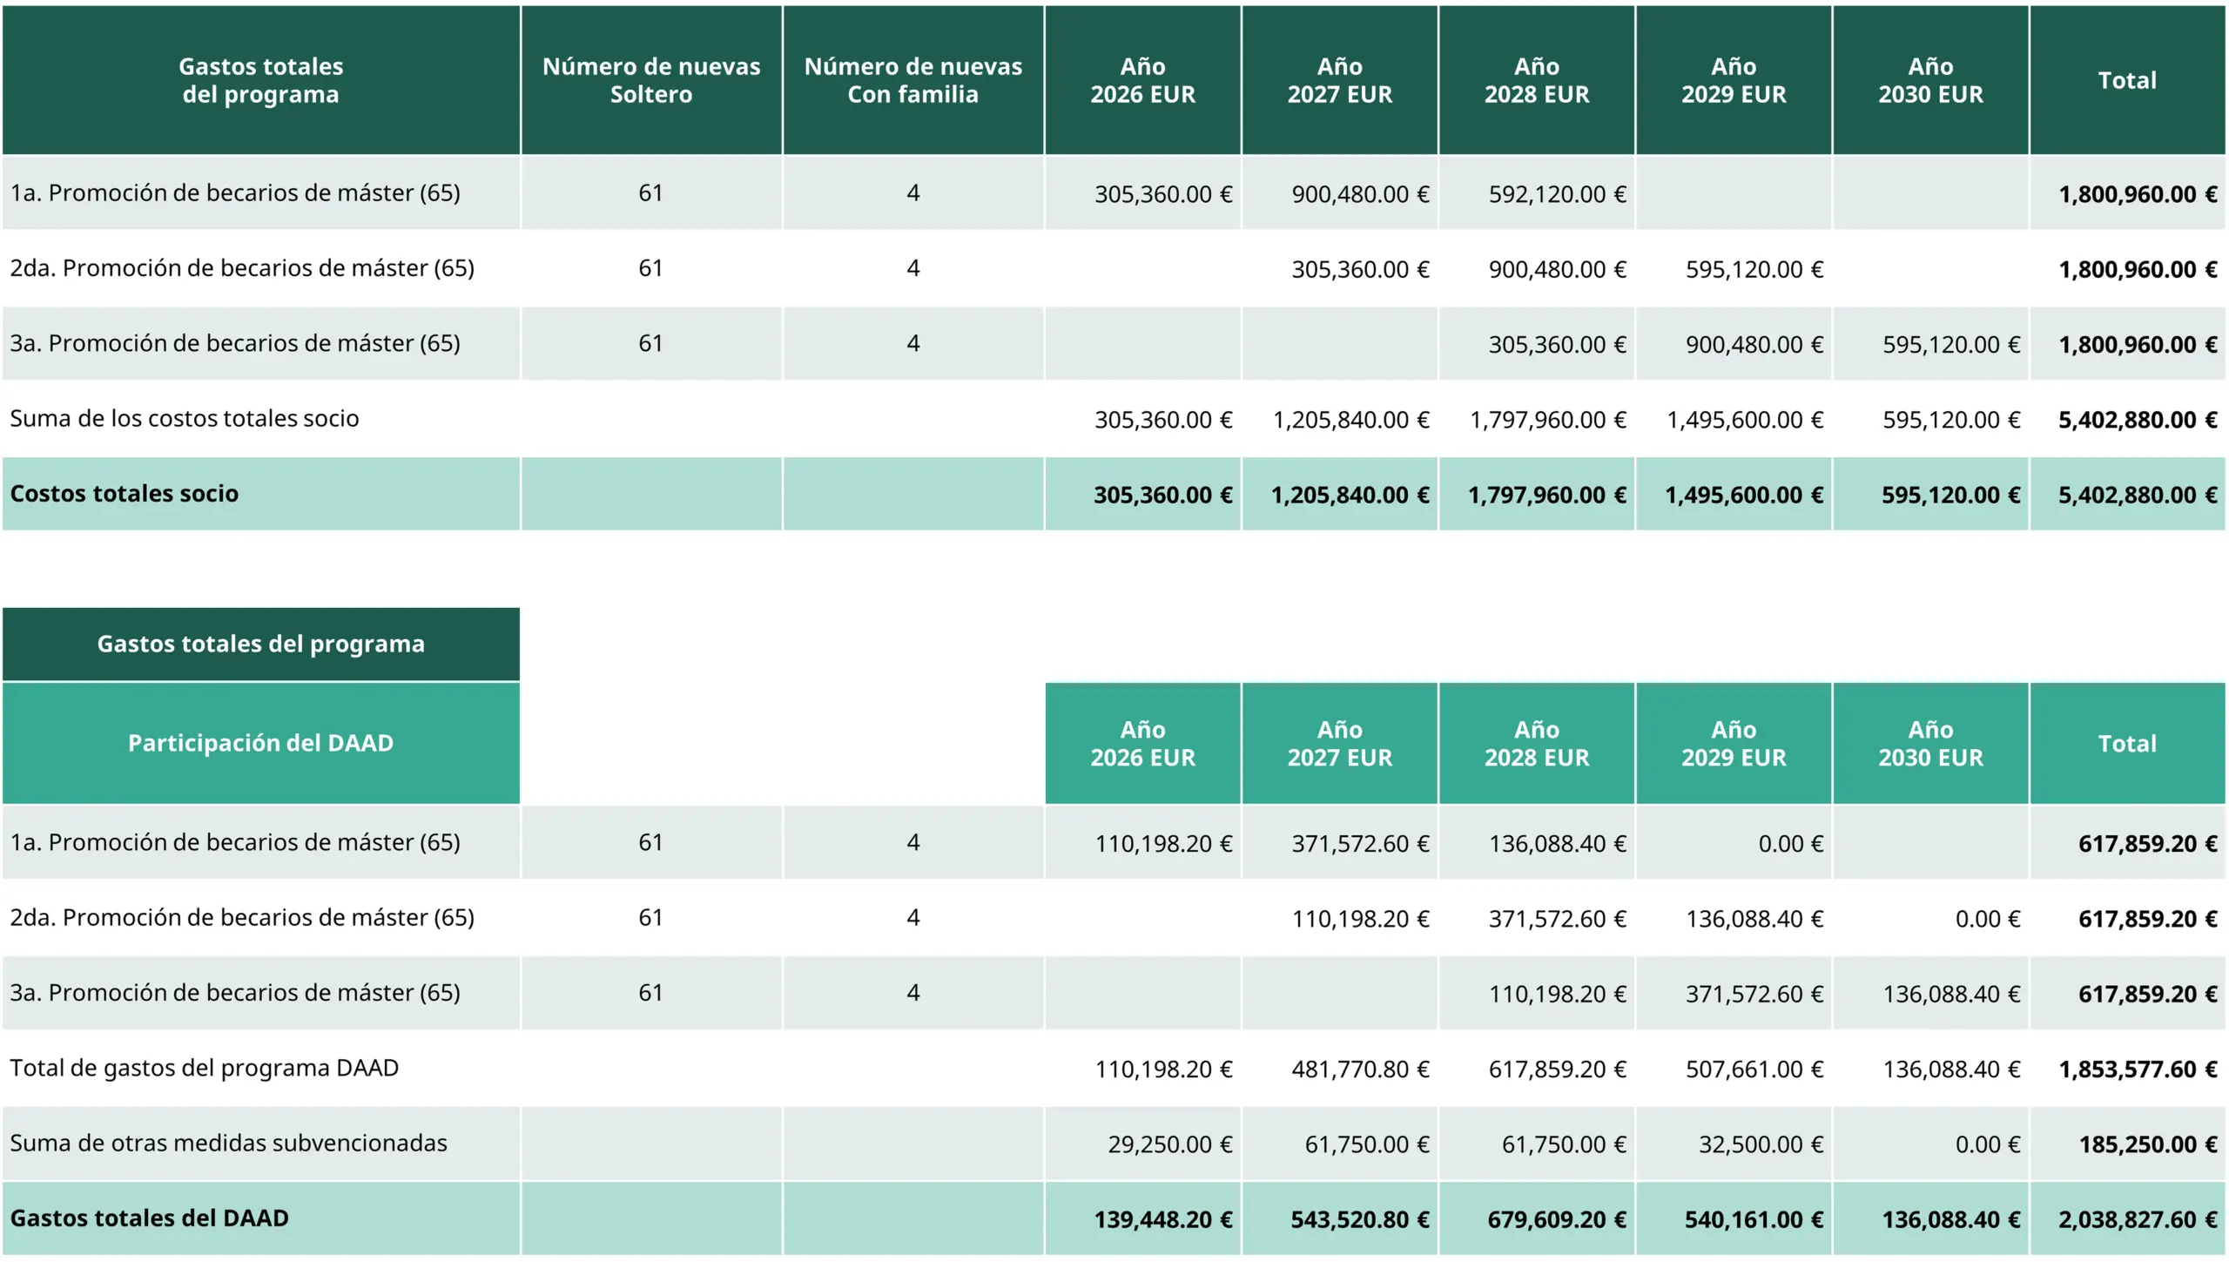The image size is (2229, 1262).
Task: Select the 29,250.00 € cell for 2026
Action: pos(1168,1144)
